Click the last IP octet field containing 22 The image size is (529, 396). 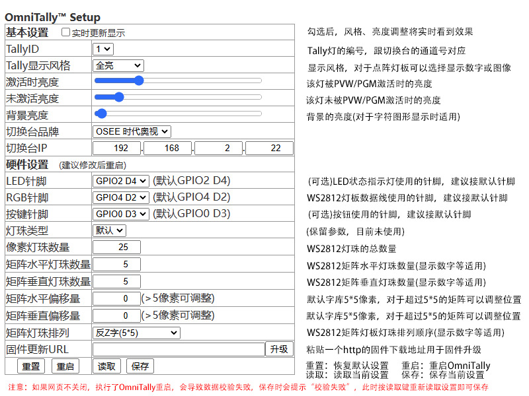tap(269, 148)
